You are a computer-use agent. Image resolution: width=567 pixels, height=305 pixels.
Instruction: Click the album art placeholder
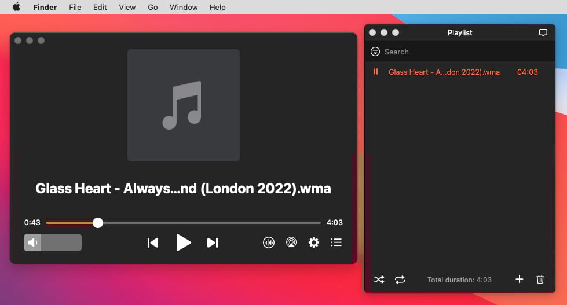coord(184,105)
